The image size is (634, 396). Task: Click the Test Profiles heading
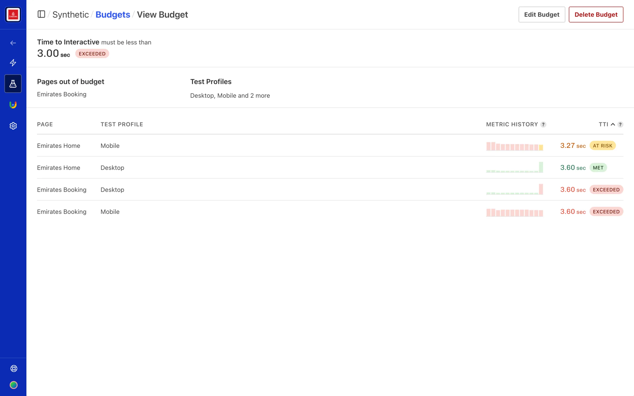click(211, 82)
